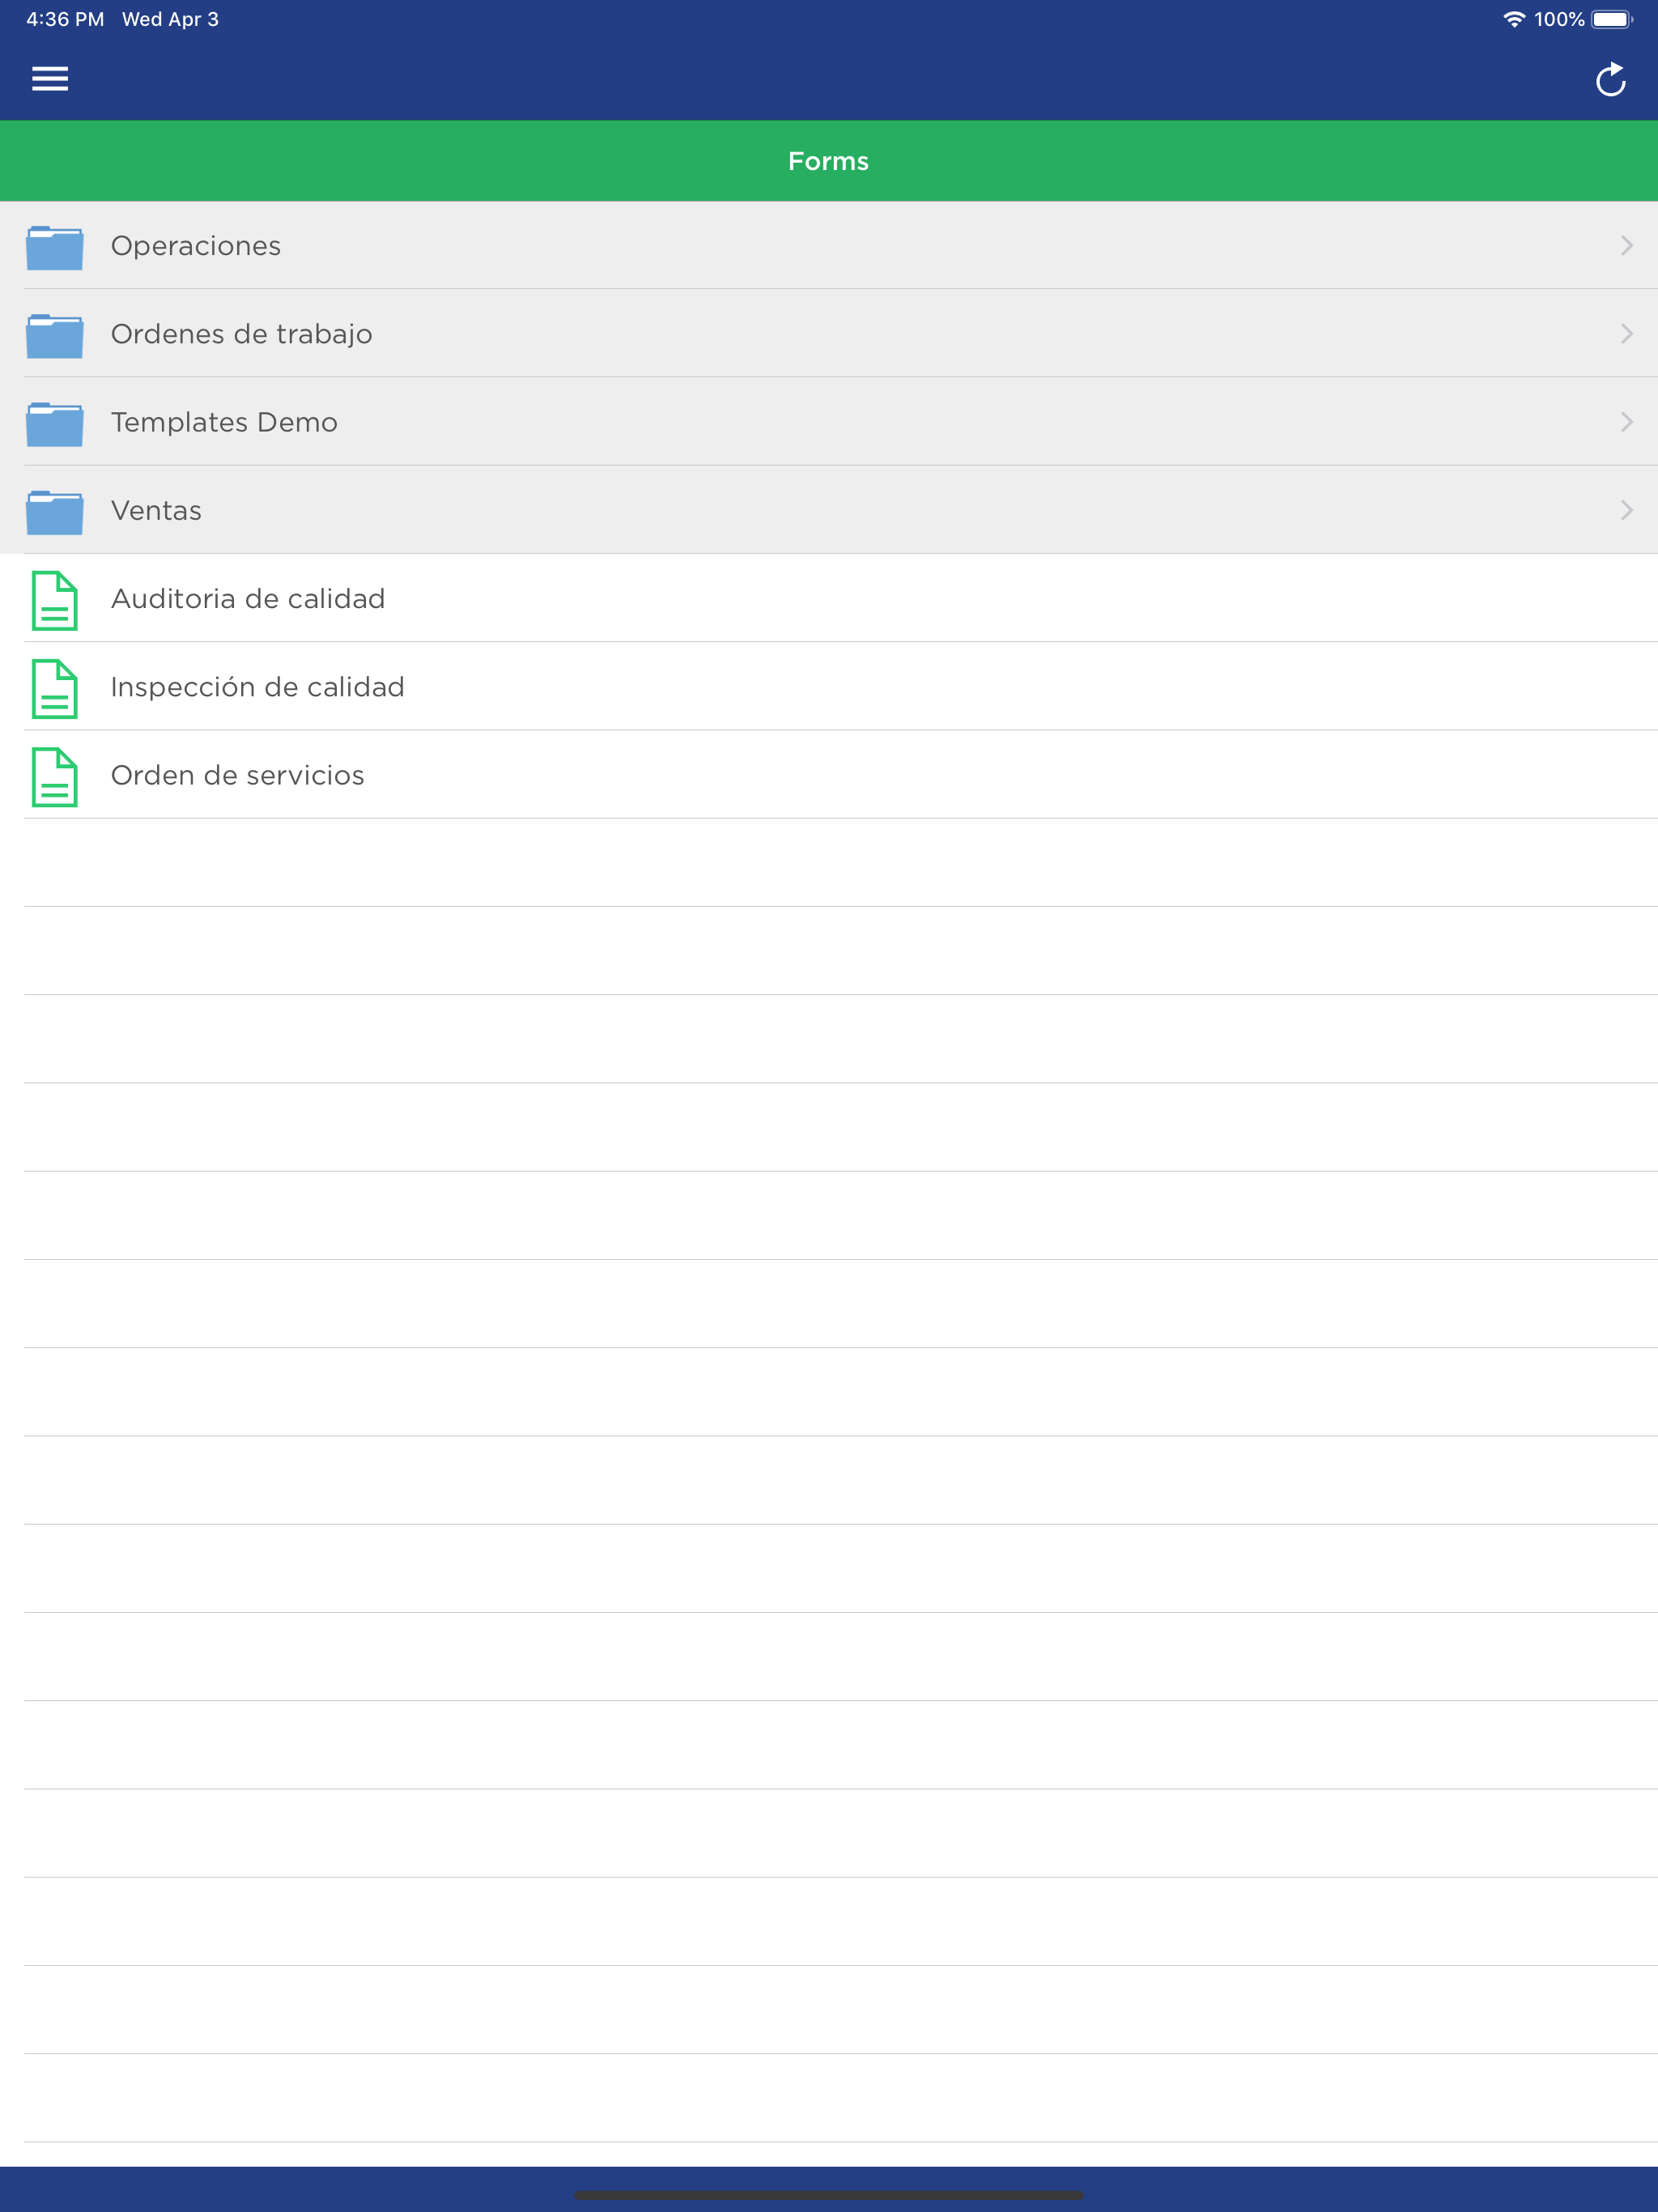
Task: Open the Ordenes de trabajo label
Action: [x=241, y=334]
